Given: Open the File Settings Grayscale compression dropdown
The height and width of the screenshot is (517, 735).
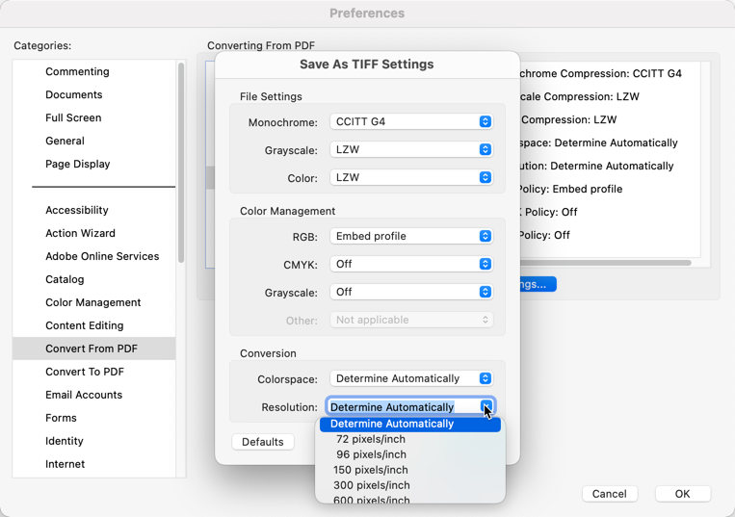Looking at the screenshot, I should [x=411, y=150].
